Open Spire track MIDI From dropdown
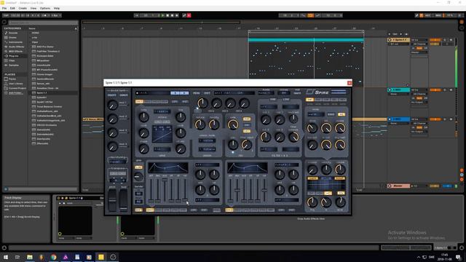Image resolution: width=466 pixels, height=262 pixels. pos(419,40)
